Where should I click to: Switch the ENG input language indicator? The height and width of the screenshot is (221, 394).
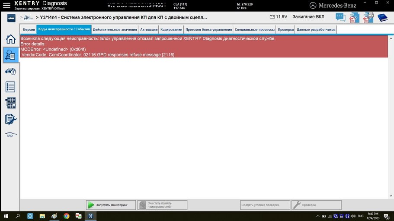(361, 216)
